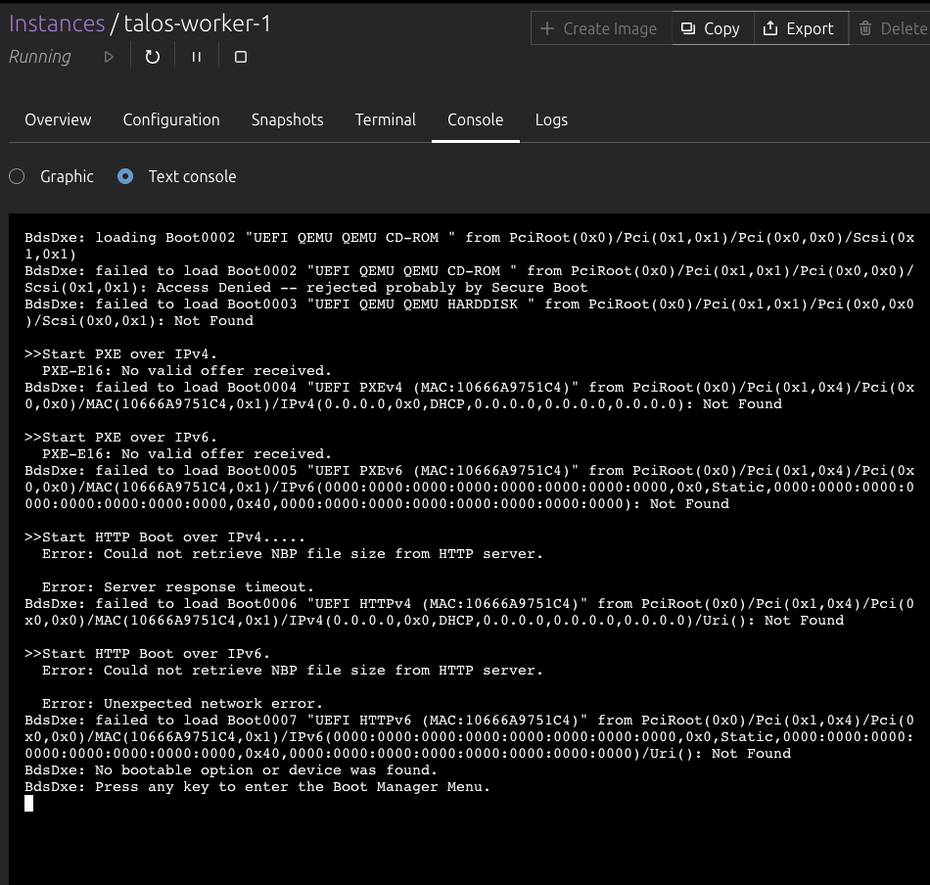The width and height of the screenshot is (930, 885).
Task: Click the Running status label
Action: (x=40, y=57)
